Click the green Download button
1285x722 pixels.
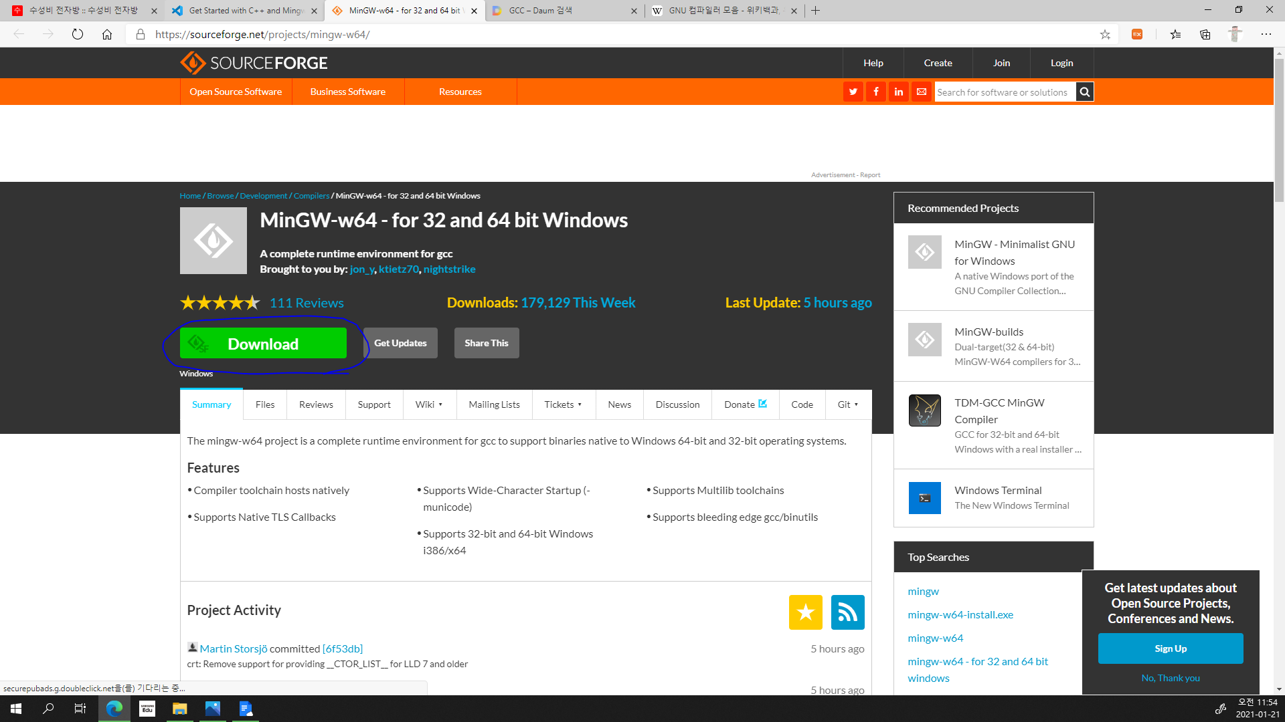pos(263,344)
